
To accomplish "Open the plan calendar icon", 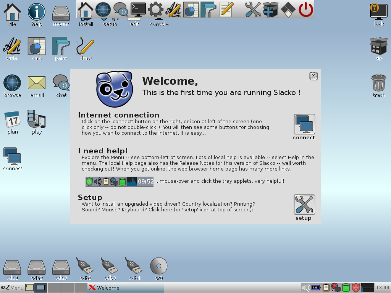I will 12,122.
